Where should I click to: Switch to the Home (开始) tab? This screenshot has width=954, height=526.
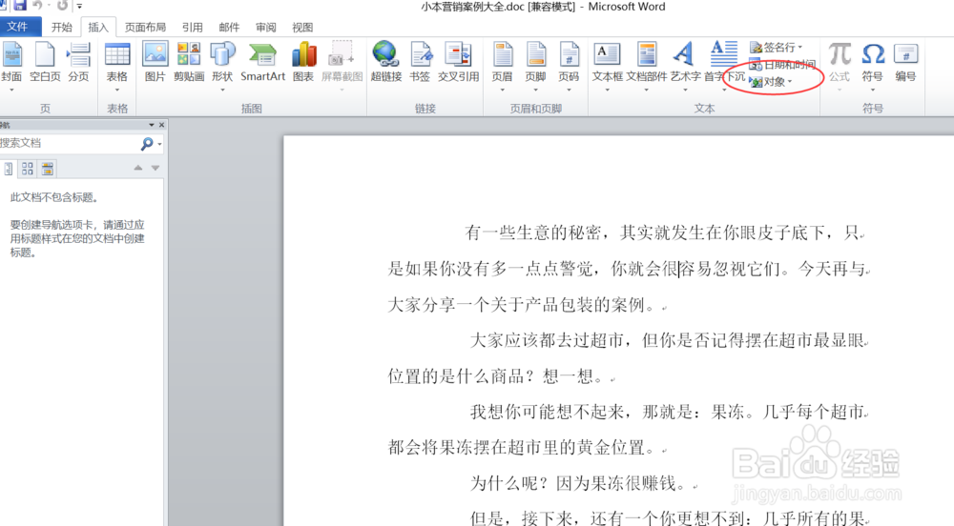click(x=61, y=28)
